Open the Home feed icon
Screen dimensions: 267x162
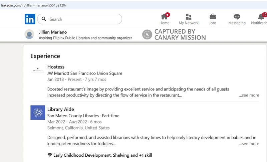pyautogui.click(x=164, y=17)
